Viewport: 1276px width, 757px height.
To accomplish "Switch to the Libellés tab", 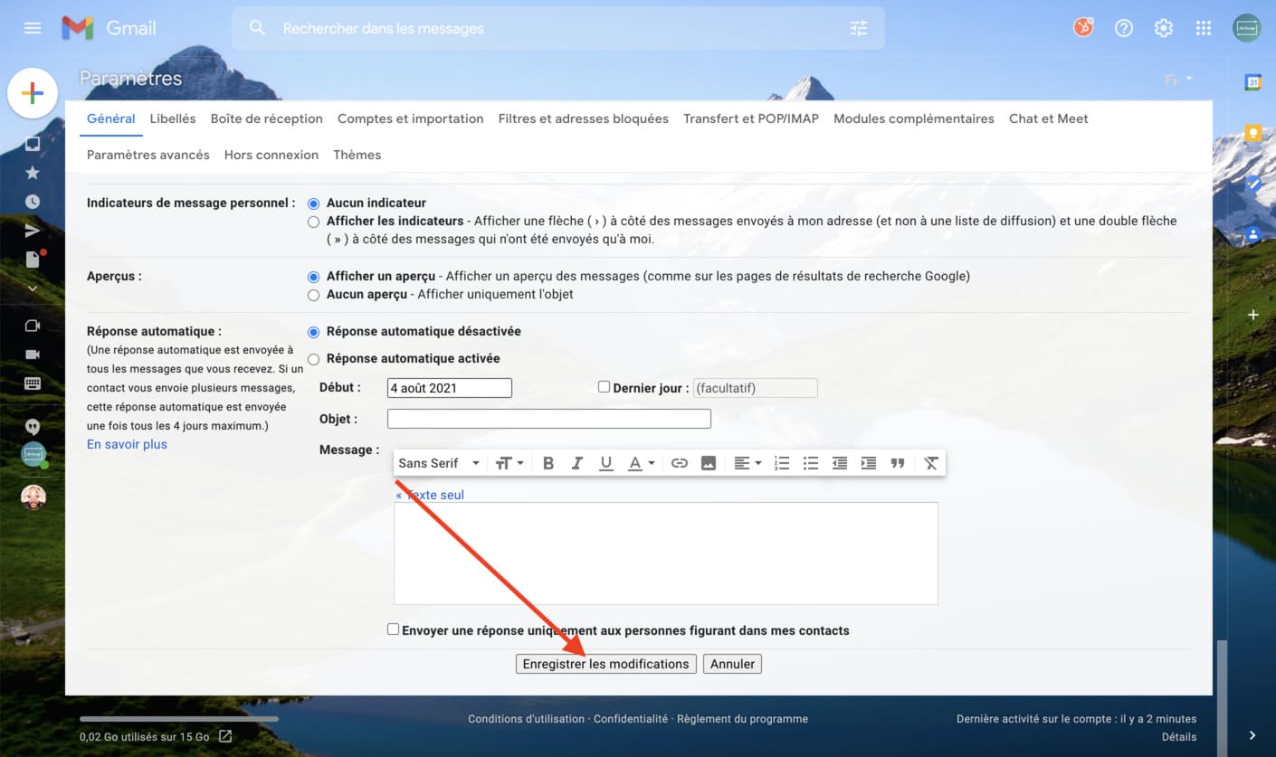I will click(x=173, y=118).
